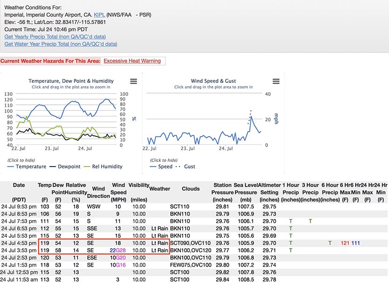
Task: Click the SCT110 clouds cell
Action: click(x=180, y=207)
